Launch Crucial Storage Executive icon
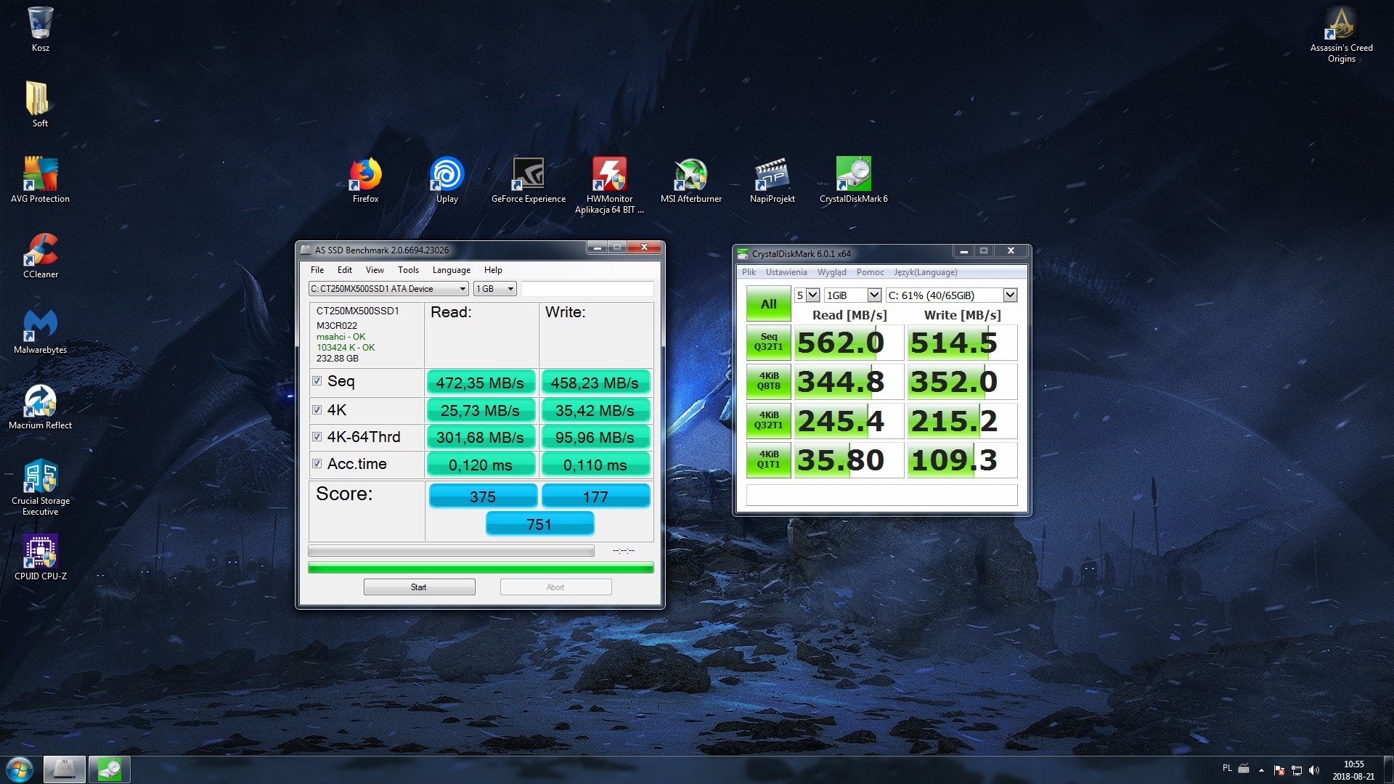 click(x=40, y=486)
